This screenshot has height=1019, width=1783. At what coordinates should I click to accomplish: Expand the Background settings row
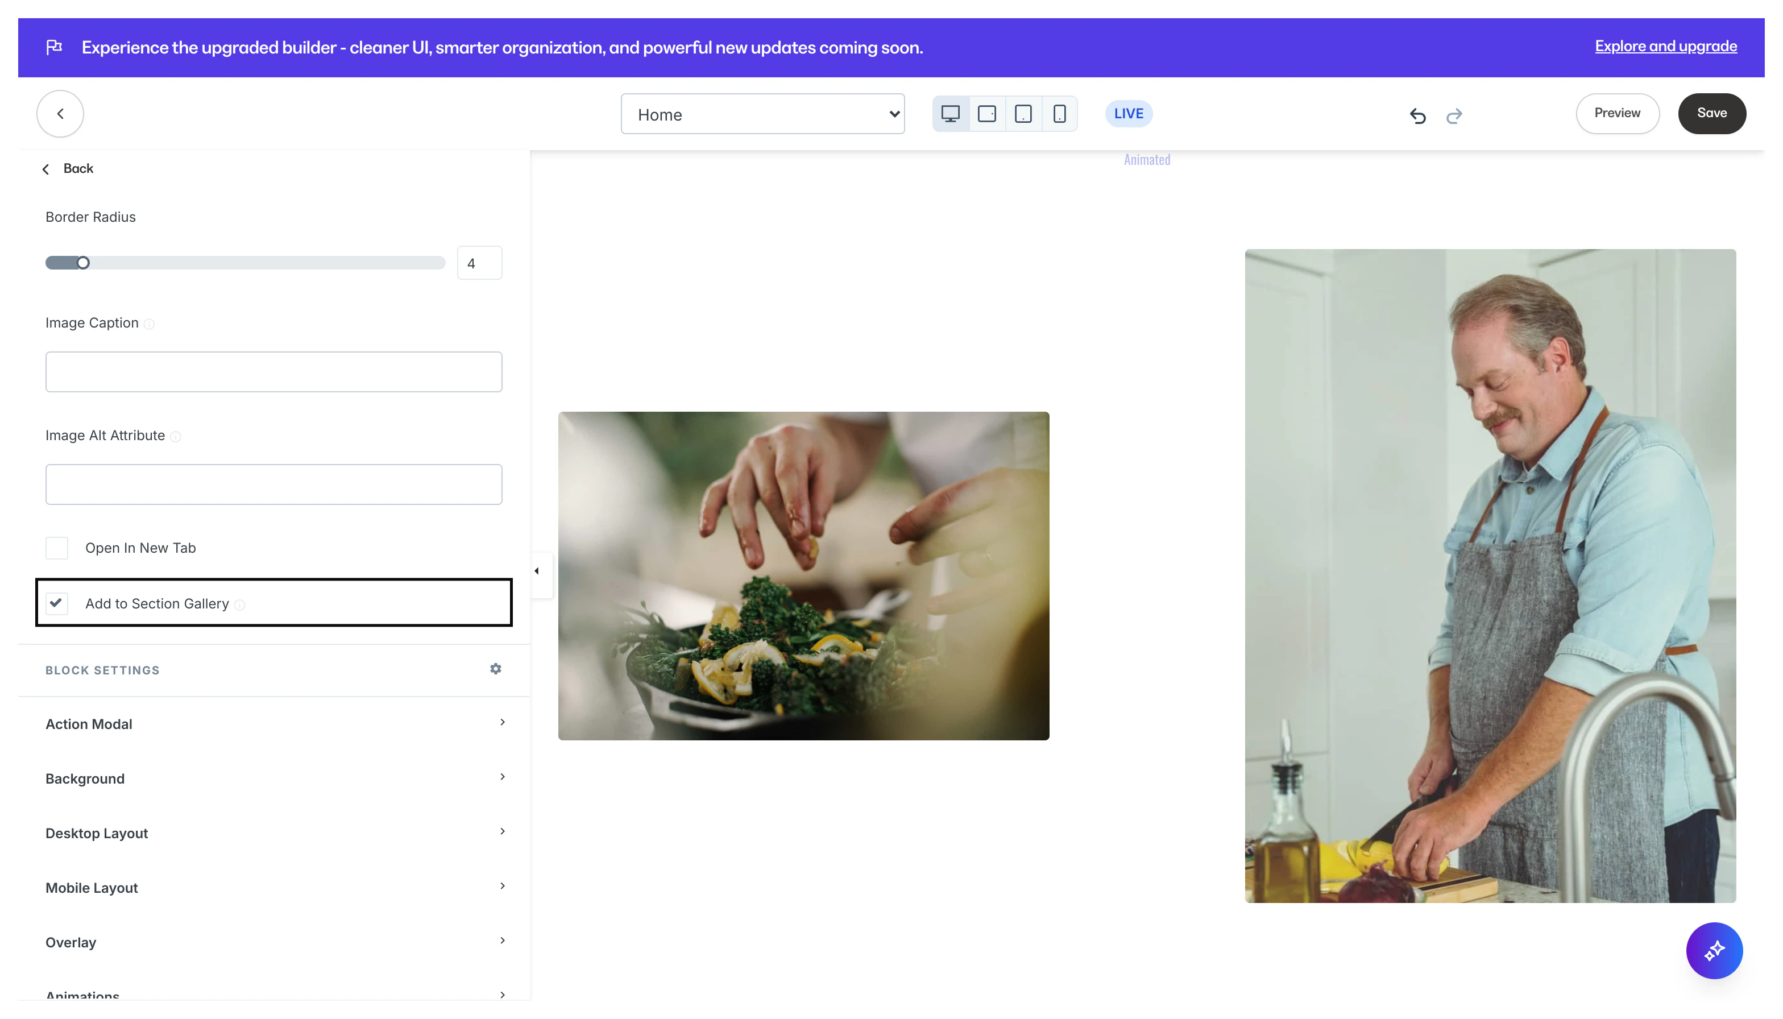(x=273, y=778)
